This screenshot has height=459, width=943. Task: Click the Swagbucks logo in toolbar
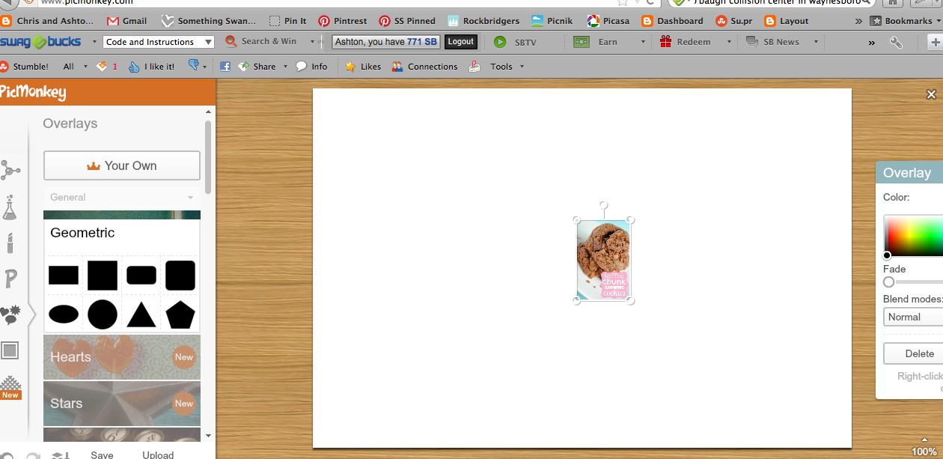40,42
